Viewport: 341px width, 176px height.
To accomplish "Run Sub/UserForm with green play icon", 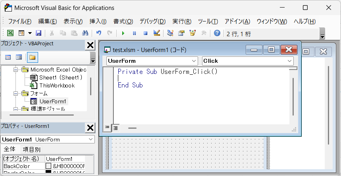I will click(123, 33).
